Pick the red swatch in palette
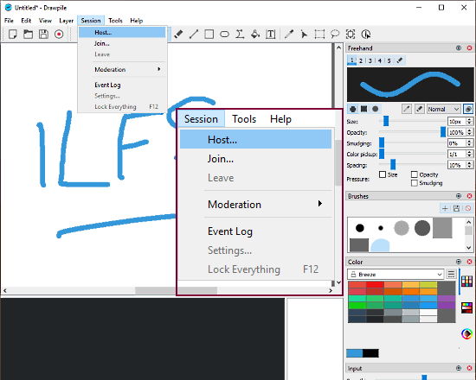Screen dimensions: 476x380 point(375,284)
